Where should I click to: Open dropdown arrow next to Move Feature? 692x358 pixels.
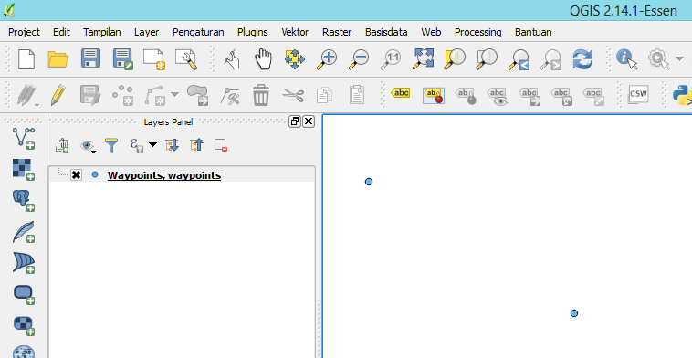click(x=174, y=94)
